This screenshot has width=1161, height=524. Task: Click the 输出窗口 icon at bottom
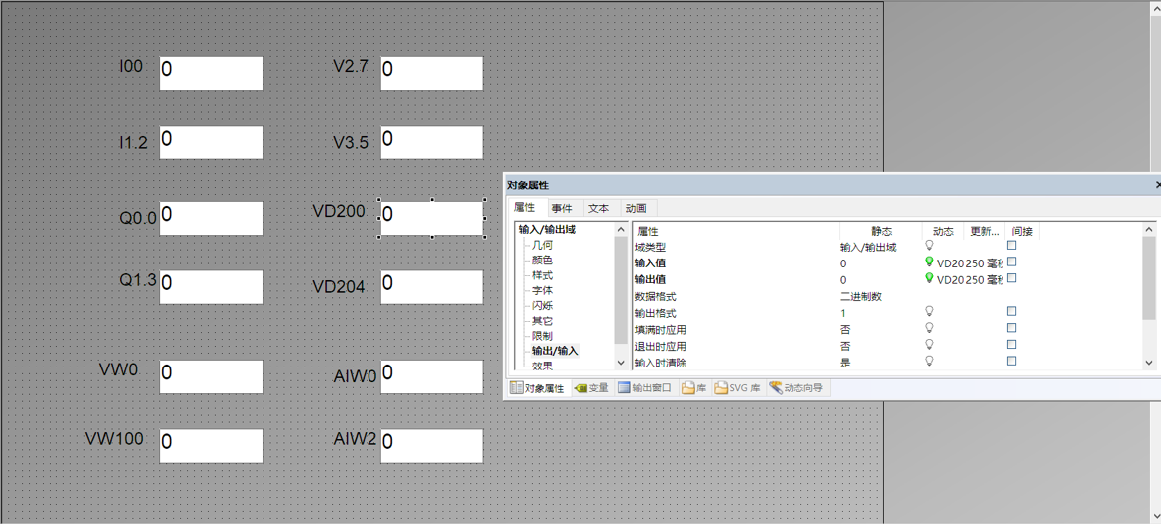point(624,388)
